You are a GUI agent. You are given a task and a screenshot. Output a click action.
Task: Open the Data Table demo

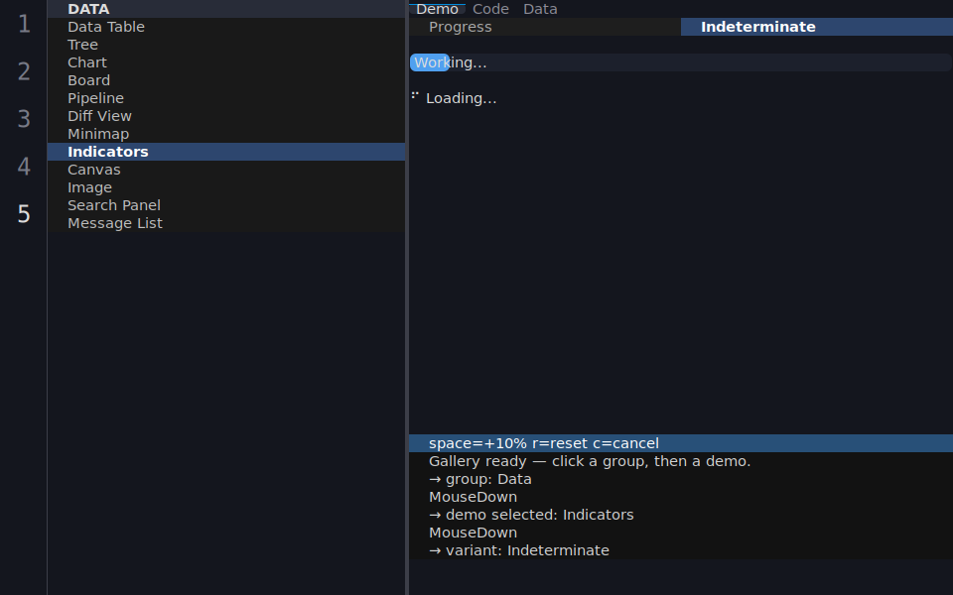pyautogui.click(x=226, y=27)
